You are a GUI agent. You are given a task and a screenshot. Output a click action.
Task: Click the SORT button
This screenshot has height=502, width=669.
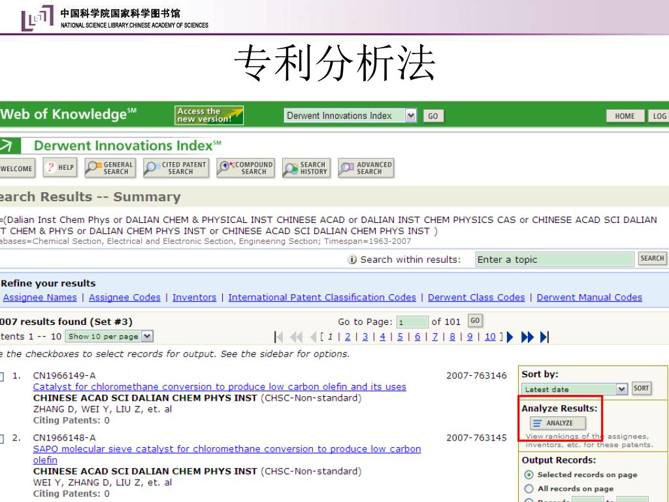point(642,388)
